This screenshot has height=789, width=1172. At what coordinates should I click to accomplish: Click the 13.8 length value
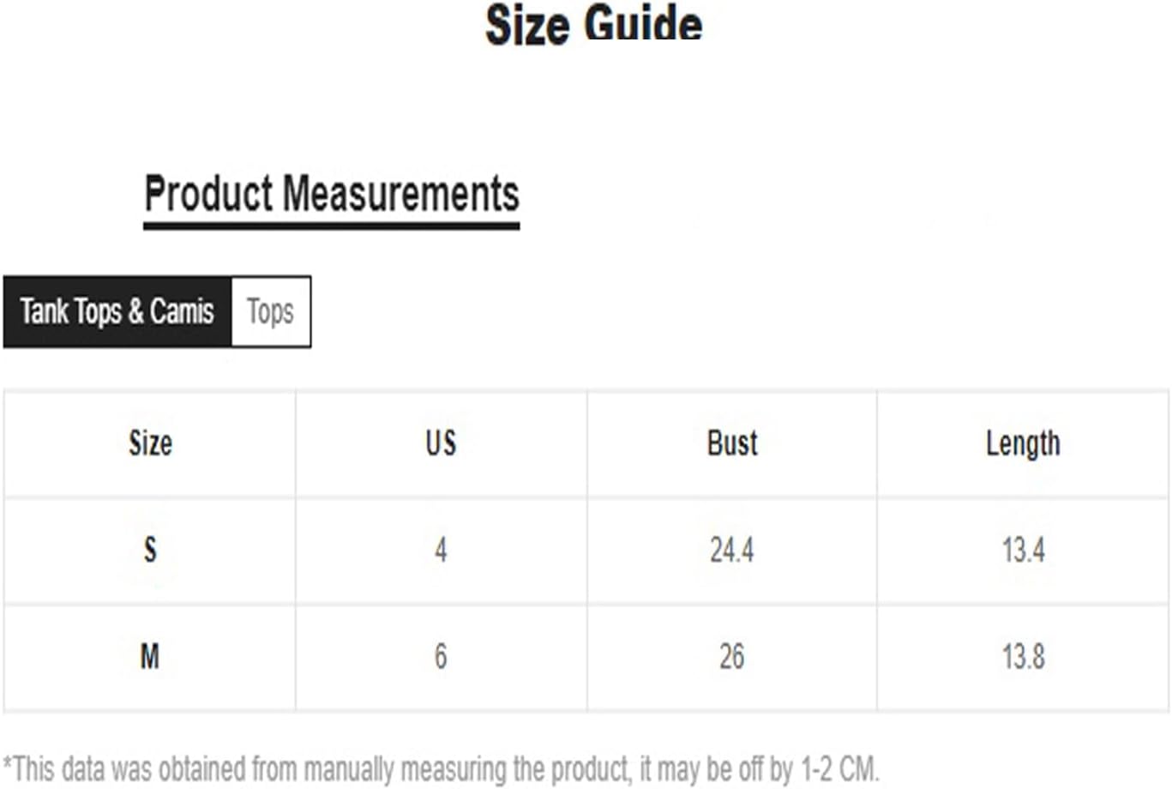(1023, 657)
